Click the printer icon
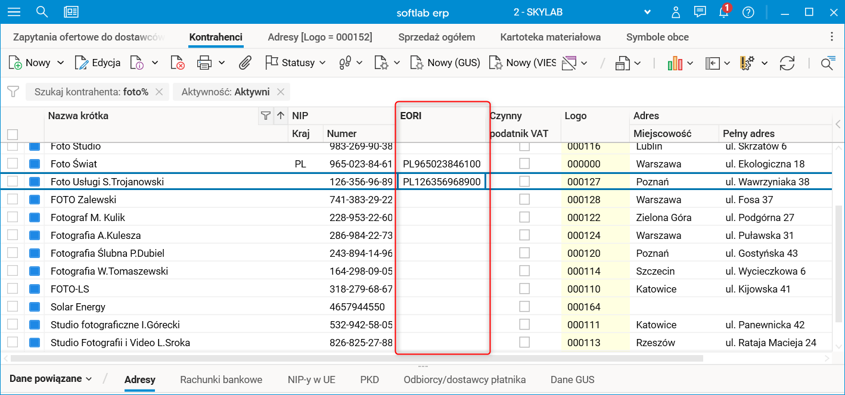 (204, 63)
